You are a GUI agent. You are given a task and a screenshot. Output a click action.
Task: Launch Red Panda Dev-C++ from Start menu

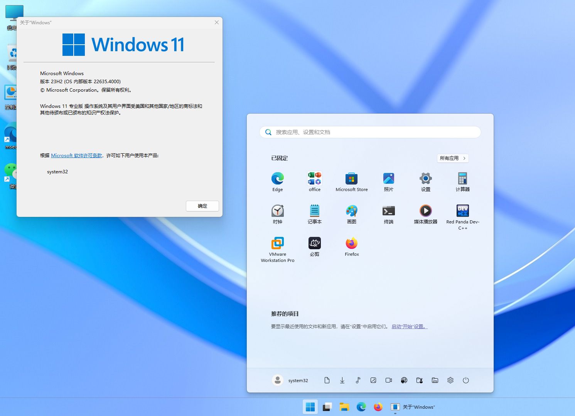[x=462, y=211]
